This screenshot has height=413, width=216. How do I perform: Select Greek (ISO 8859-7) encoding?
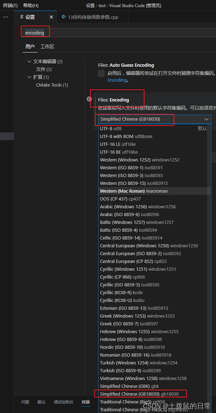154,324
